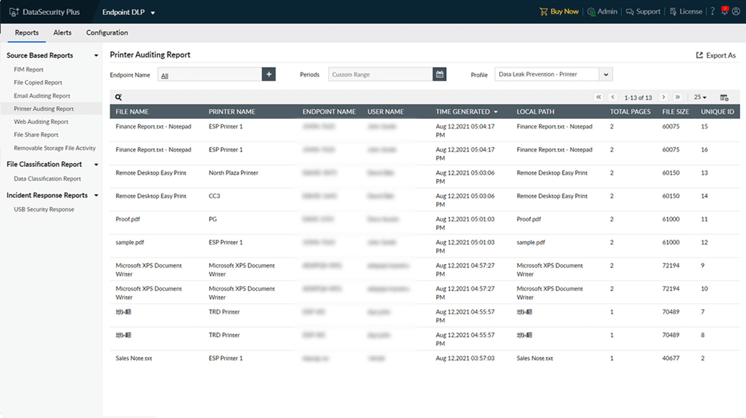Collapse the Incident Response Reports section
Screen dimensions: 746x418
pyautogui.click(x=96, y=195)
